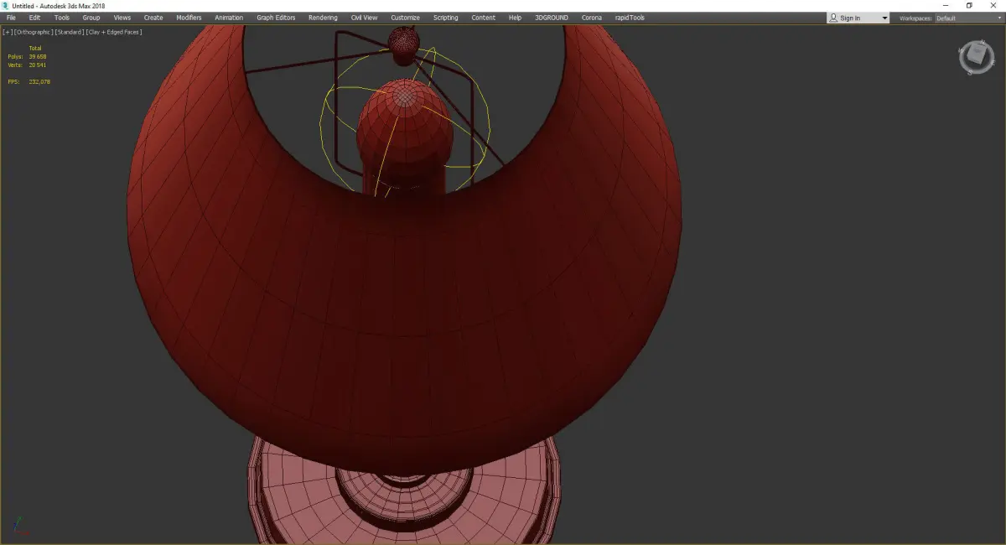Open the Group menu
1006x545 pixels.
click(91, 18)
